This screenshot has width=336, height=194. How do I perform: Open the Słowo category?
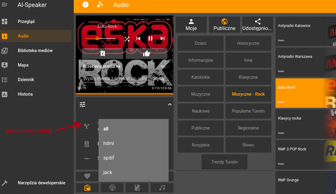pyautogui.click(x=248, y=145)
